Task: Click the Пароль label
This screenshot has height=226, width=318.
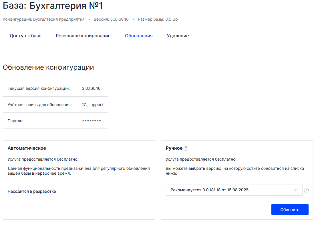Action: click(x=15, y=121)
